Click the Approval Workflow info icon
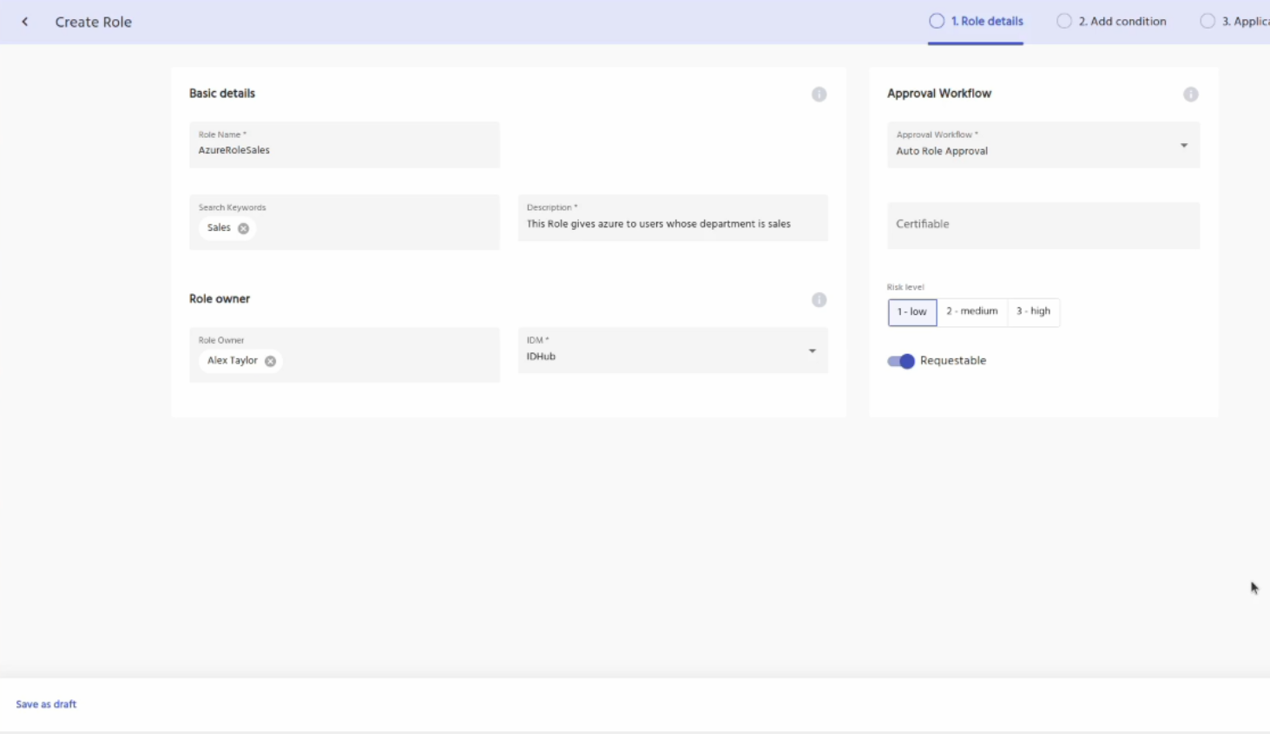 tap(1190, 95)
